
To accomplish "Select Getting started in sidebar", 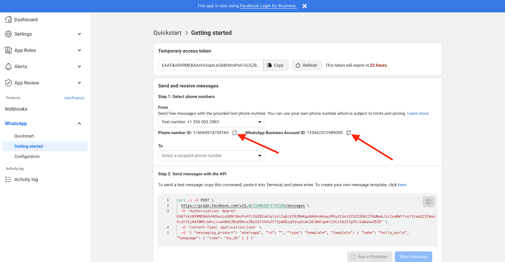I will (45, 146).
